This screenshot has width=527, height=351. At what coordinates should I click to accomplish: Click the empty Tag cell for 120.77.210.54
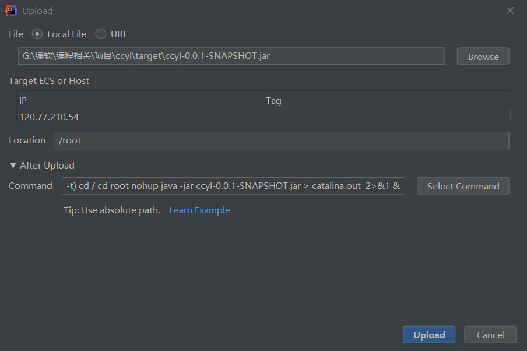tap(387, 117)
